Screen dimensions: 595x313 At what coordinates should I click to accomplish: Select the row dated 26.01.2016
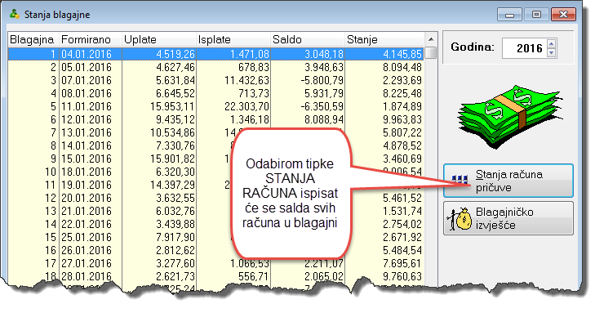(216, 250)
